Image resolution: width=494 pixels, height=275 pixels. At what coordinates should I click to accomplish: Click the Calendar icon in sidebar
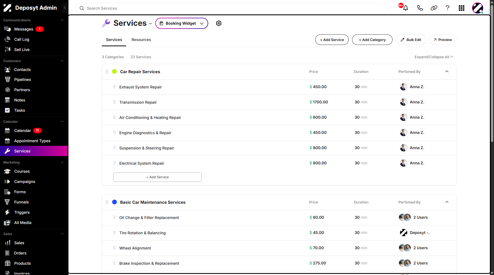[7, 131]
